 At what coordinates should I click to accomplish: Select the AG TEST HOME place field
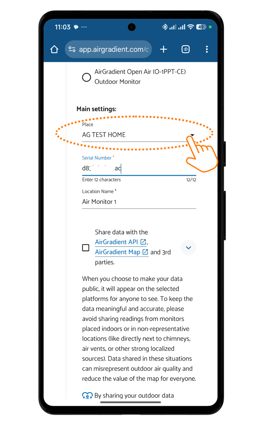point(132,135)
